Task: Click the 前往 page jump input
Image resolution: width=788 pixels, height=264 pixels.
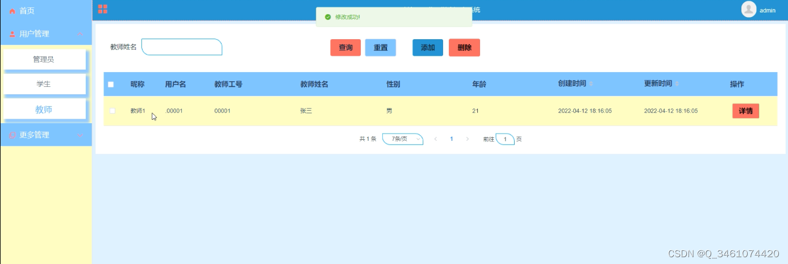Action: pos(505,139)
